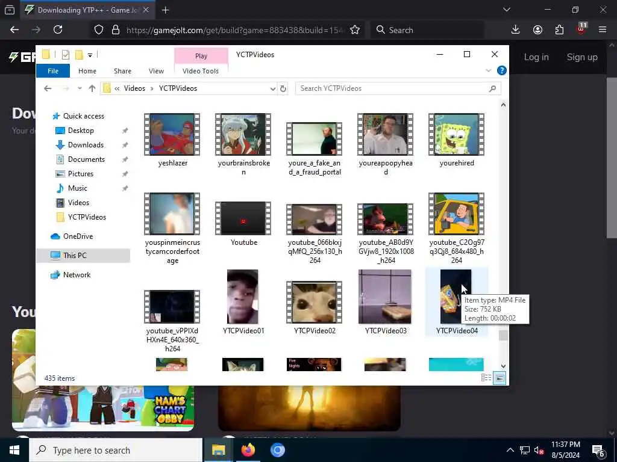Viewport: 617px width, 462px height.
Task: Open the File menu in Explorer ribbon
Action: [x=53, y=71]
